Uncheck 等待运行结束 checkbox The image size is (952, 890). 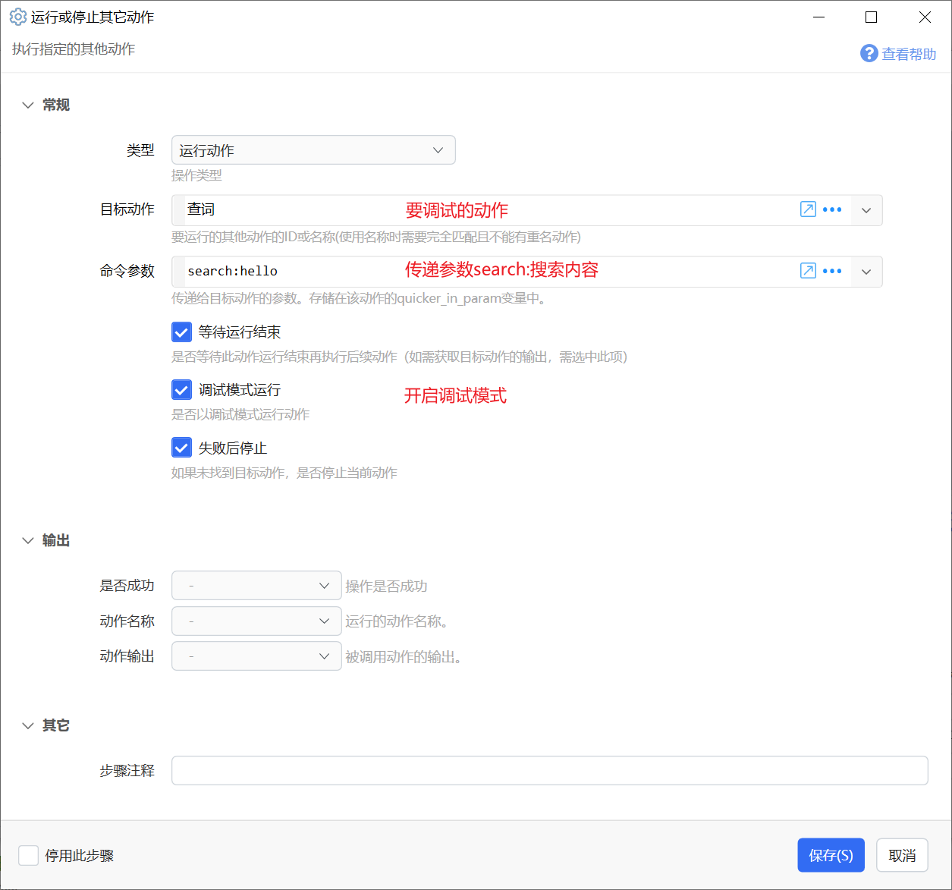181,332
